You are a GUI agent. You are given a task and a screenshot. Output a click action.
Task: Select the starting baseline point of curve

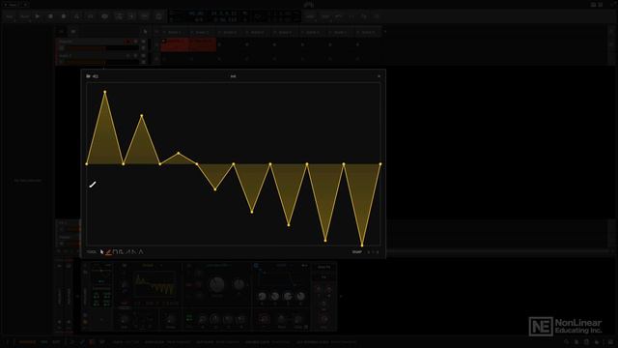[x=87, y=163]
